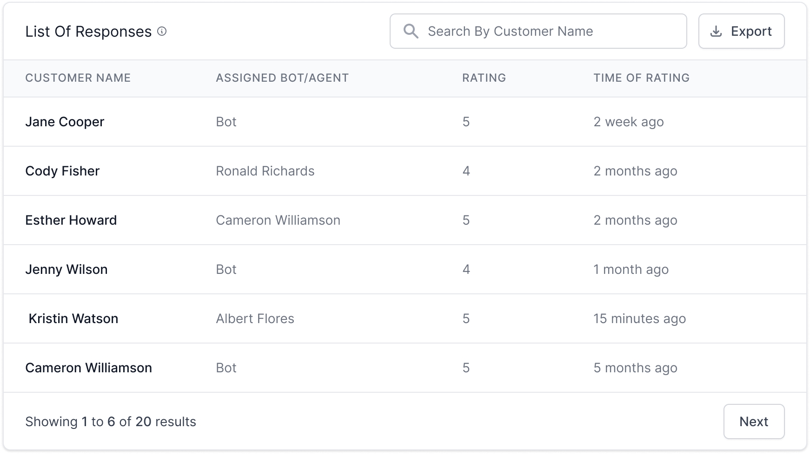The height and width of the screenshot is (454, 810).
Task: Click the 15 minutes ago timestamp
Action: [639, 318]
